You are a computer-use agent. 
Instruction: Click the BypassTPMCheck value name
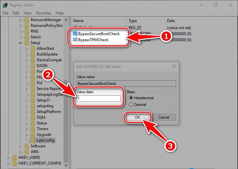[93, 40]
